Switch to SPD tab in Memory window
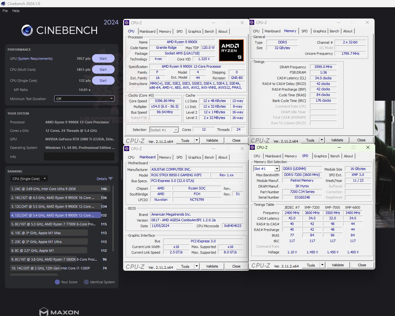This screenshot has width=395, height=316. click(304, 31)
